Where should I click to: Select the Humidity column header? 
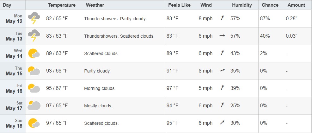click(242, 5)
